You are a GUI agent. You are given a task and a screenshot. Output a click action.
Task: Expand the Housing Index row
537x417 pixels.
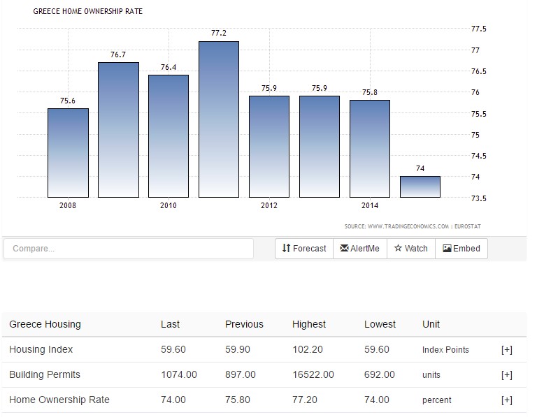pos(506,350)
